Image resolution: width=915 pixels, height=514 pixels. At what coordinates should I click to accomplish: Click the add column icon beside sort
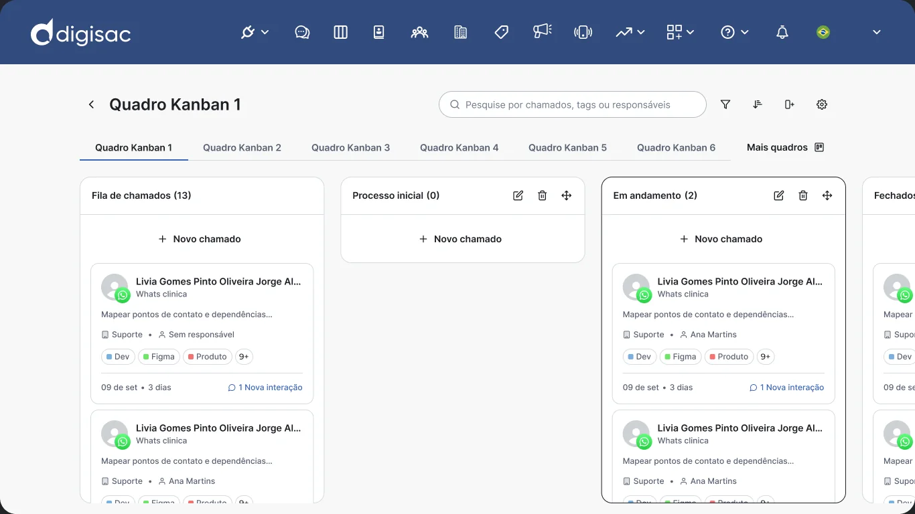coord(790,104)
